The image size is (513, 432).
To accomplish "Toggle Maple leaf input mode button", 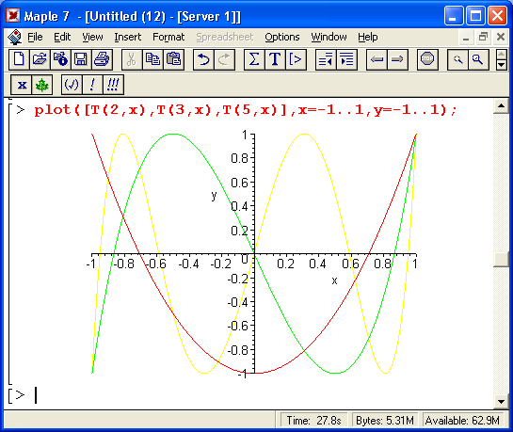I will click(x=41, y=85).
